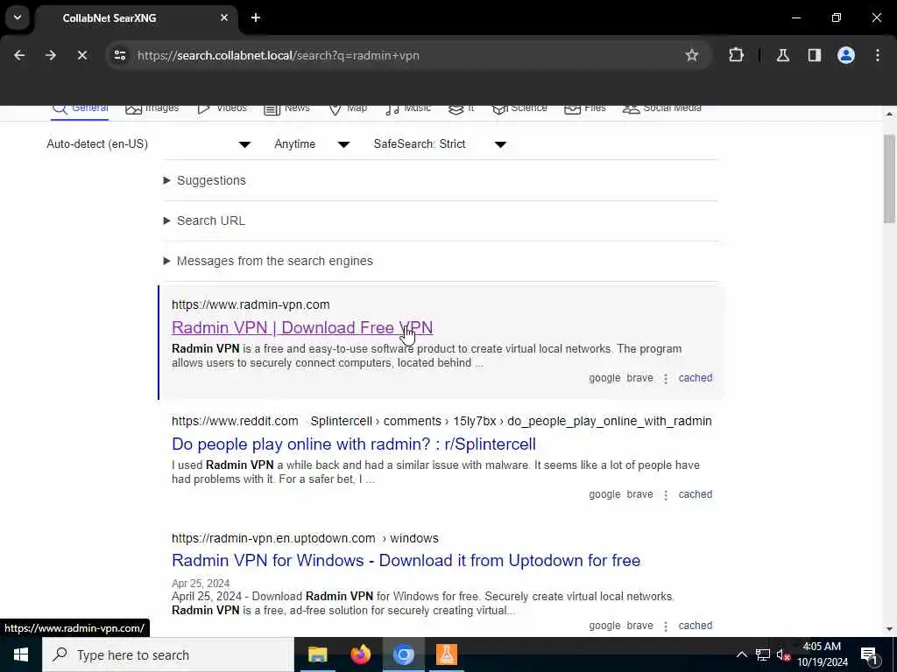The height and width of the screenshot is (672, 897).
Task: Open Radmin VPN for Windows Uptodown link
Action: [x=406, y=561]
